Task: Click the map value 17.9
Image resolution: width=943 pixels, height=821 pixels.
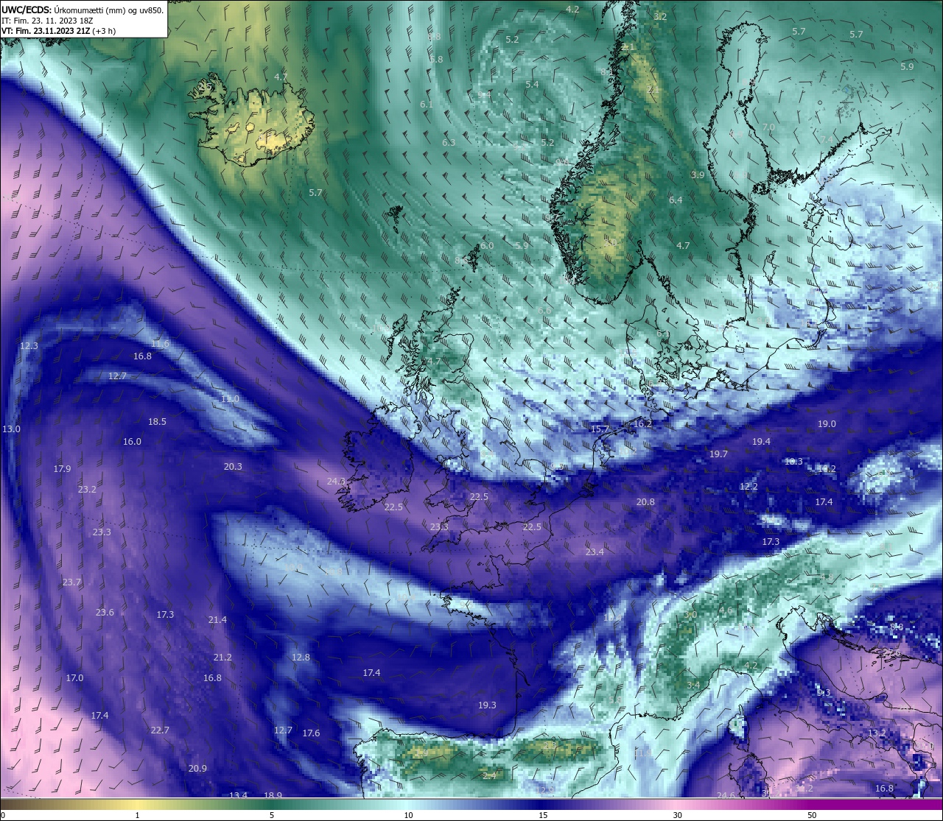Action: [x=62, y=468]
